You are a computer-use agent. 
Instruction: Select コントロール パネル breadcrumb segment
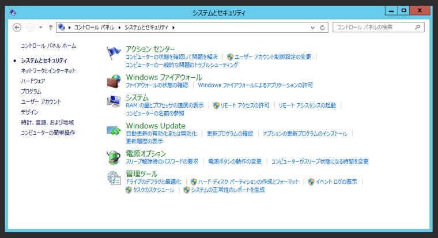(94, 28)
